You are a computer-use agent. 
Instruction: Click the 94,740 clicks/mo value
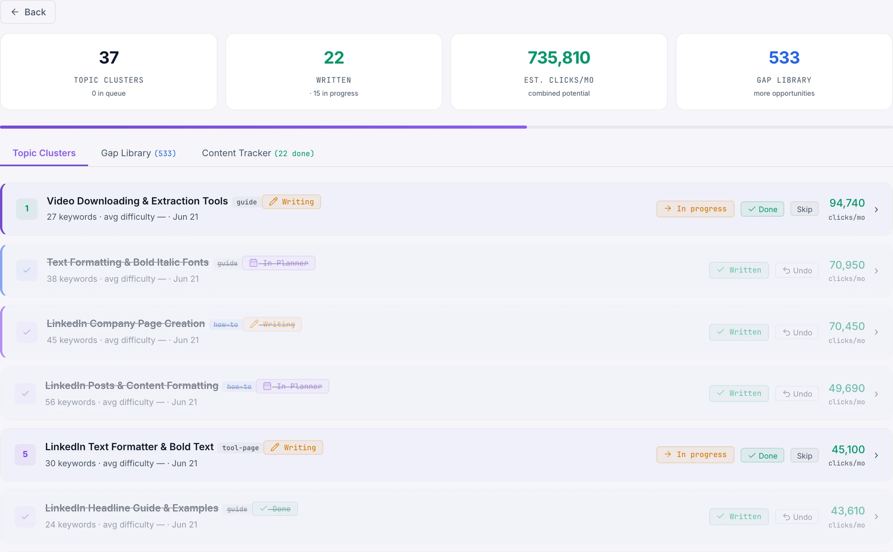pyautogui.click(x=847, y=203)
